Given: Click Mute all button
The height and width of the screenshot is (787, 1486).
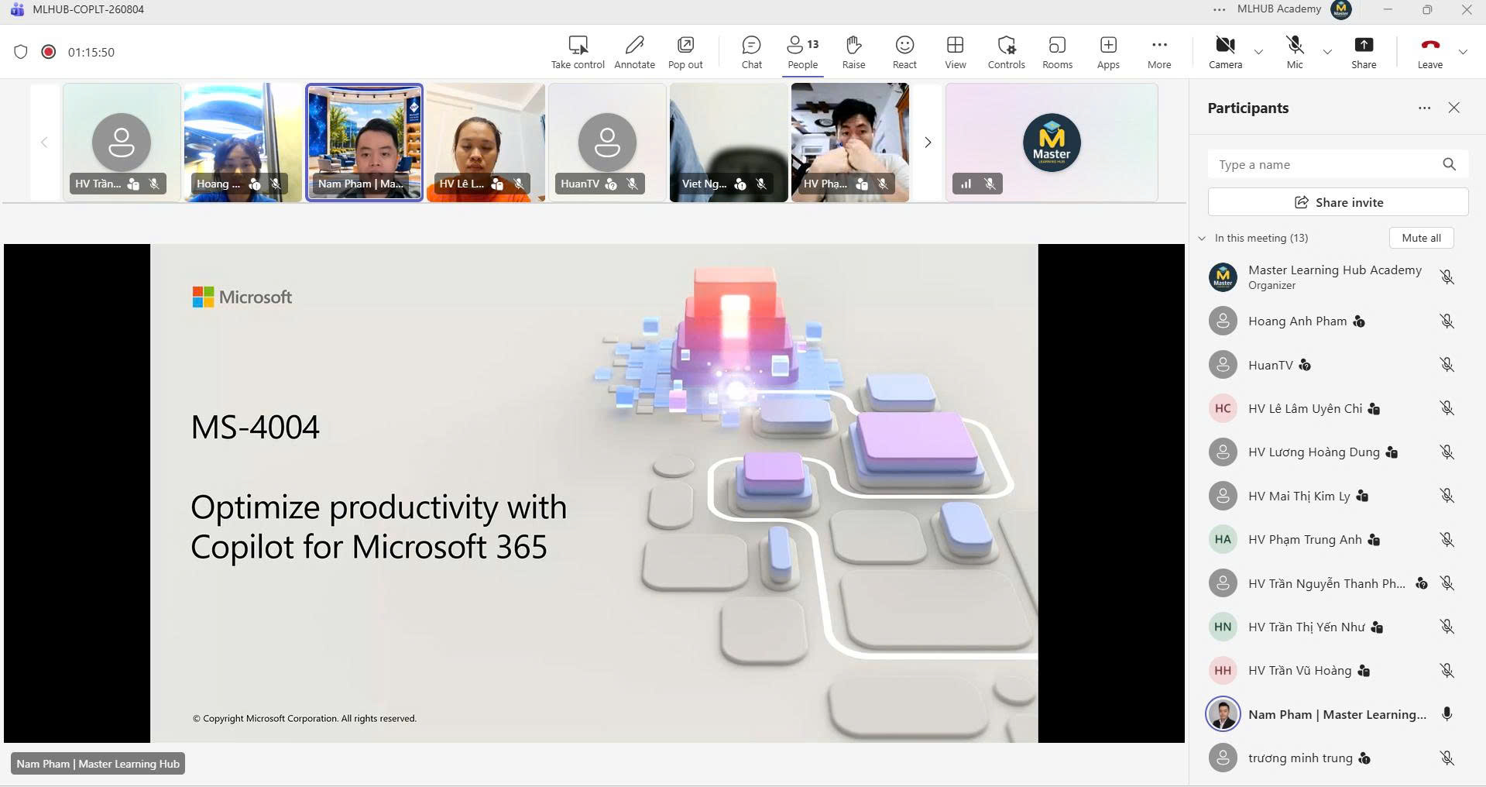Looking at the screenshot, I should coord(1421,238).
